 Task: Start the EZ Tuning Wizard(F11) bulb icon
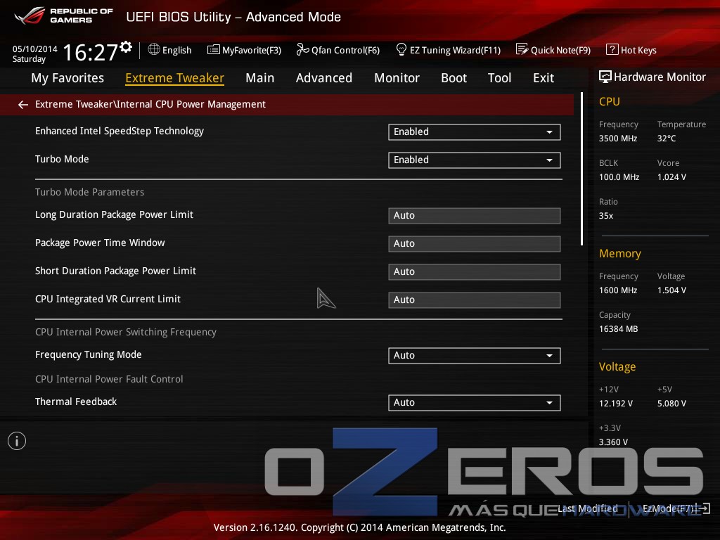[x=401, y=50]
